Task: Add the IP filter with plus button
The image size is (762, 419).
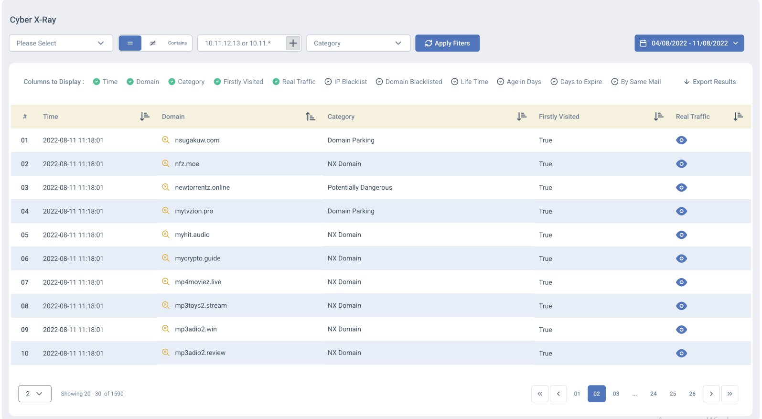Action: coord(293,43)
